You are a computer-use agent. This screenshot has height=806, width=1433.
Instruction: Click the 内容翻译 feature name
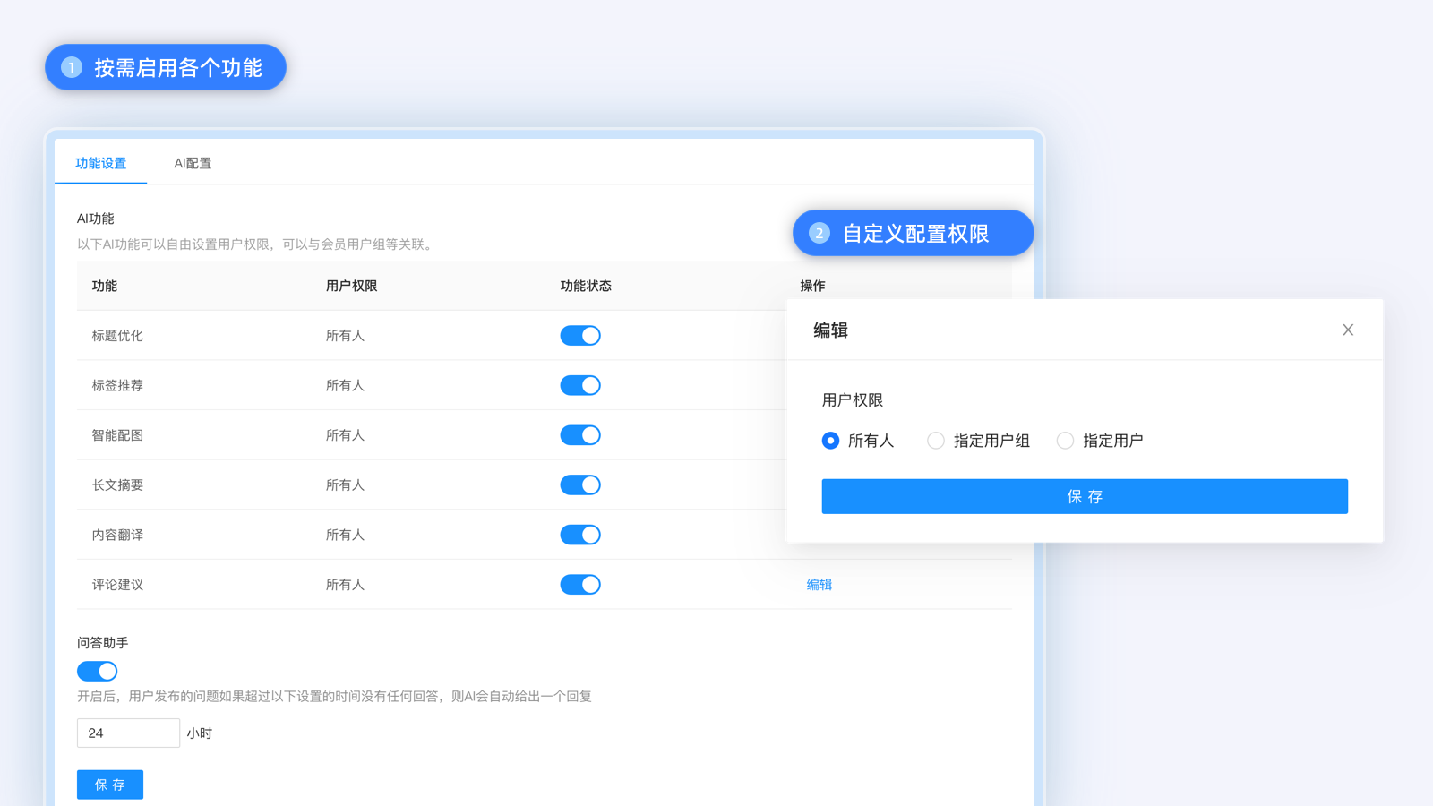point(117,535)
